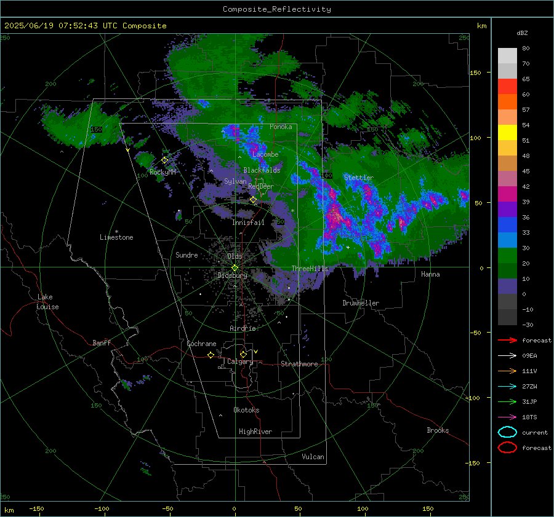554x517 pixels.
Task: Click the white 09EA arrow icon
Action: (x=507, y=356)
